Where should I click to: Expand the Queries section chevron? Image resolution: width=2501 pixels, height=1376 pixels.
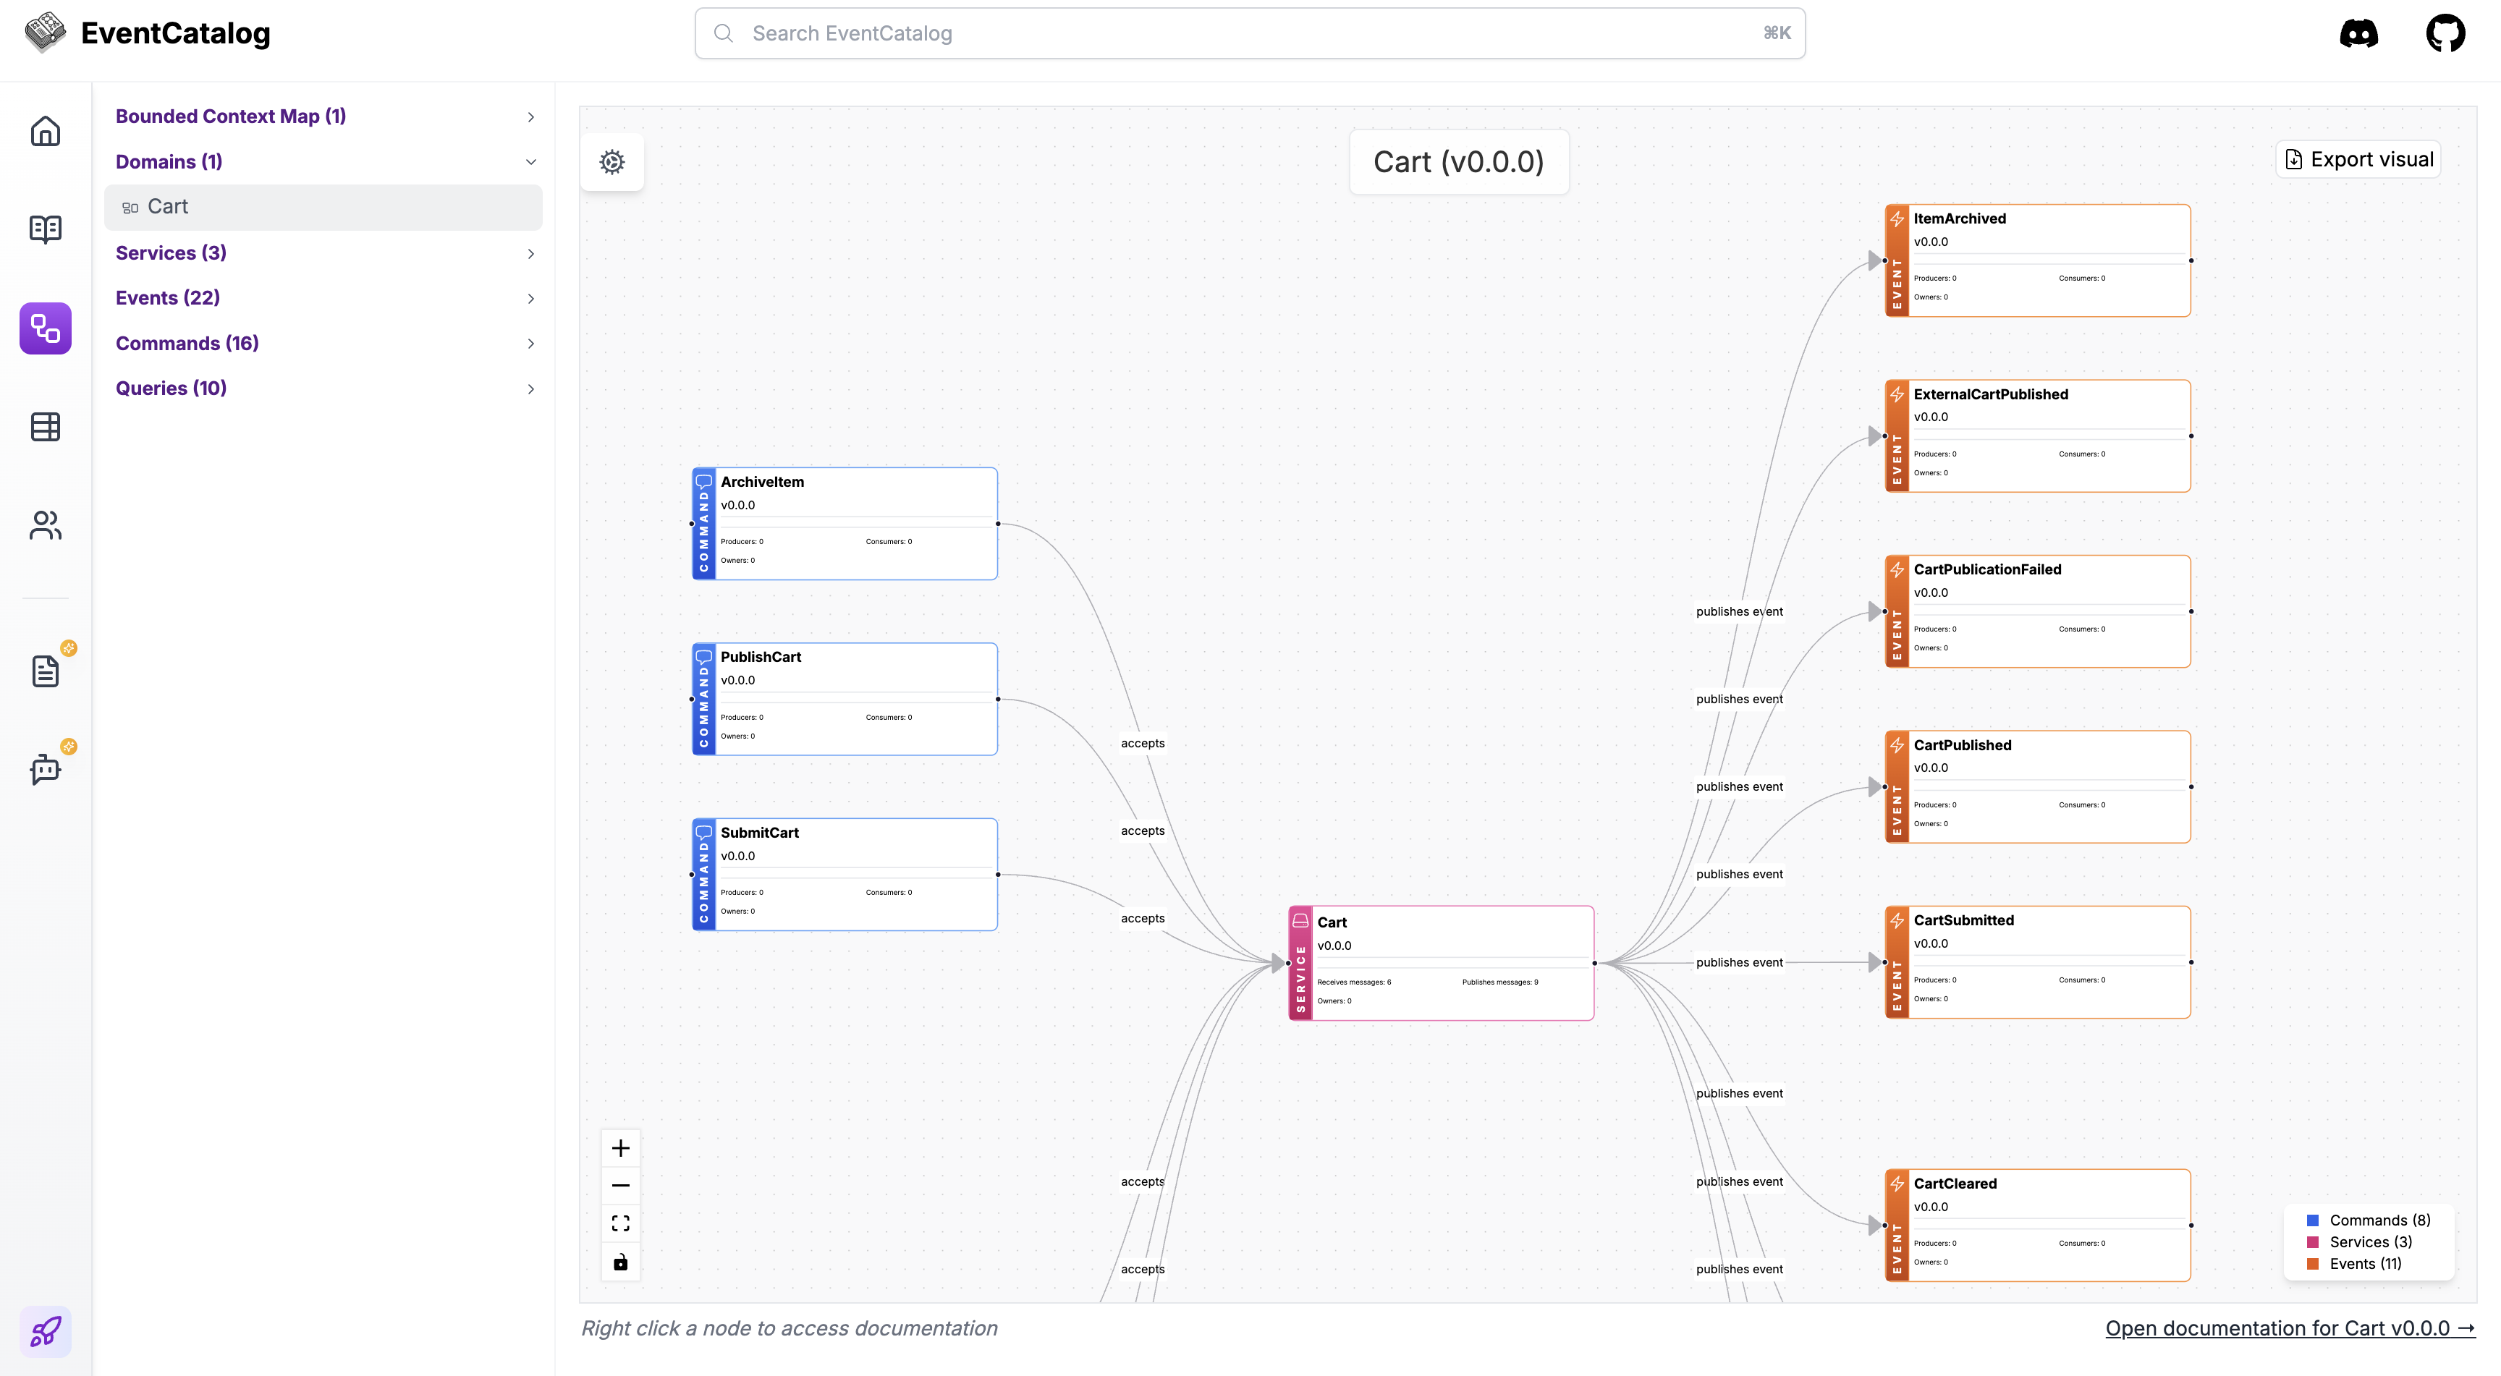point(531,389)
